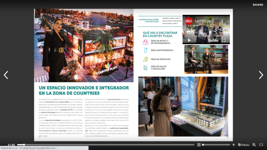Open the page thumbnails grid view

point(199,145)
